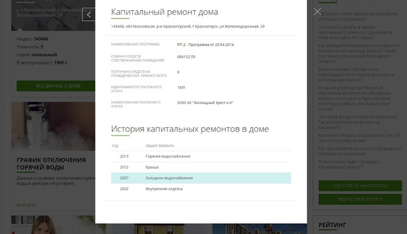Image resolution: width=407 pixels, height=234 pixels.
Task: Select the highlighted 2007 'Холодное водоснабжение' row
Action: (201, 178)
